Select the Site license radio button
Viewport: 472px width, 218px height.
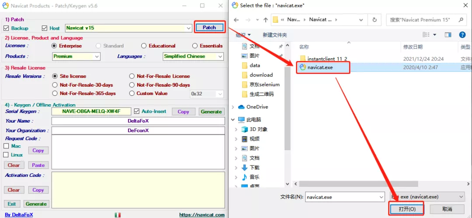coord(55,76)
